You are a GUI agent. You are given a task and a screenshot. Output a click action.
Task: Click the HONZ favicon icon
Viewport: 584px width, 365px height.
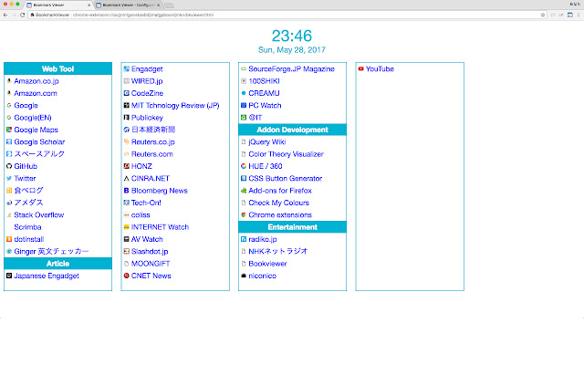click(x=126, y=166)
